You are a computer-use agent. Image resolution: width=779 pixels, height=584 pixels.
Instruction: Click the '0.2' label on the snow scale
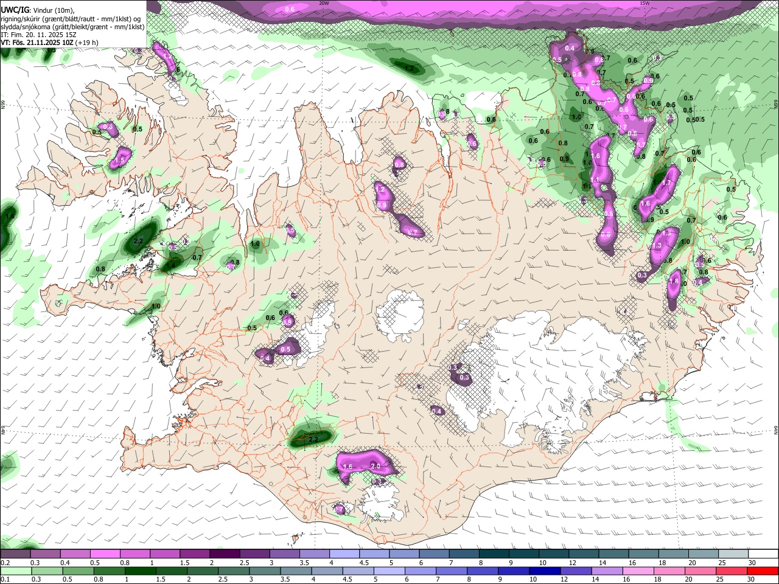(5, 563)
